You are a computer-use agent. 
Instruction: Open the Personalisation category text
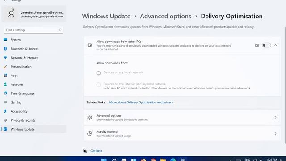coord(21,67)
